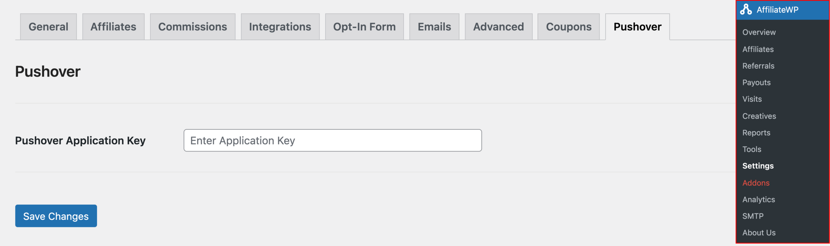
Task: Open the Creatives section
Action: pos(759,116)
